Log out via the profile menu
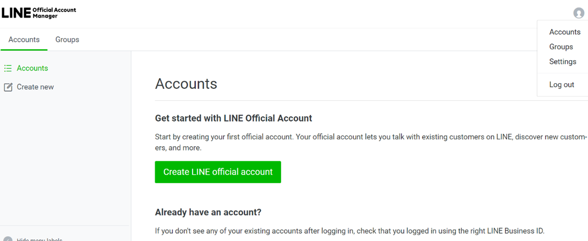The width and height of the screenshot is (588, 241). (x=562, y=84)
